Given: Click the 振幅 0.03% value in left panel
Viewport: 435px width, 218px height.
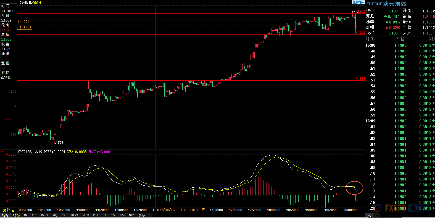Looking at the screenshot, I should pos(6,78).
